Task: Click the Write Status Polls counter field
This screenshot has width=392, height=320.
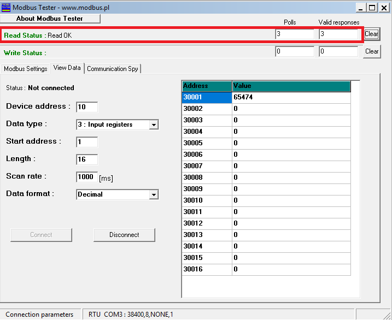Action: pyautogui.click(x=295, y=51)
